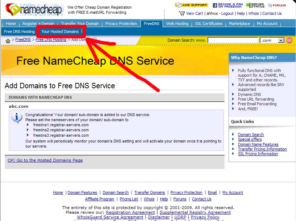The height and width of the screenshot is (221, 296).
Task: Open the Privacy Protection tab
Action: (121, 24)
